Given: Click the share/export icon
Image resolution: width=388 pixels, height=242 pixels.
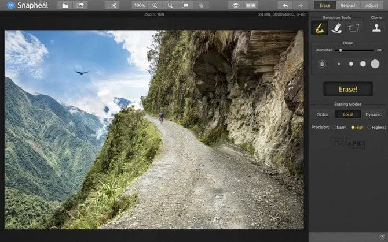Looking at the screenshot, I should coord(80,5).
